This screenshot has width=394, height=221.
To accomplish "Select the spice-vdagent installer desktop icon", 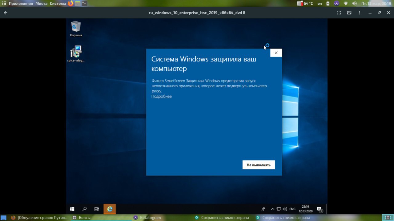I will pyautogui.click(x=76, y=54).
